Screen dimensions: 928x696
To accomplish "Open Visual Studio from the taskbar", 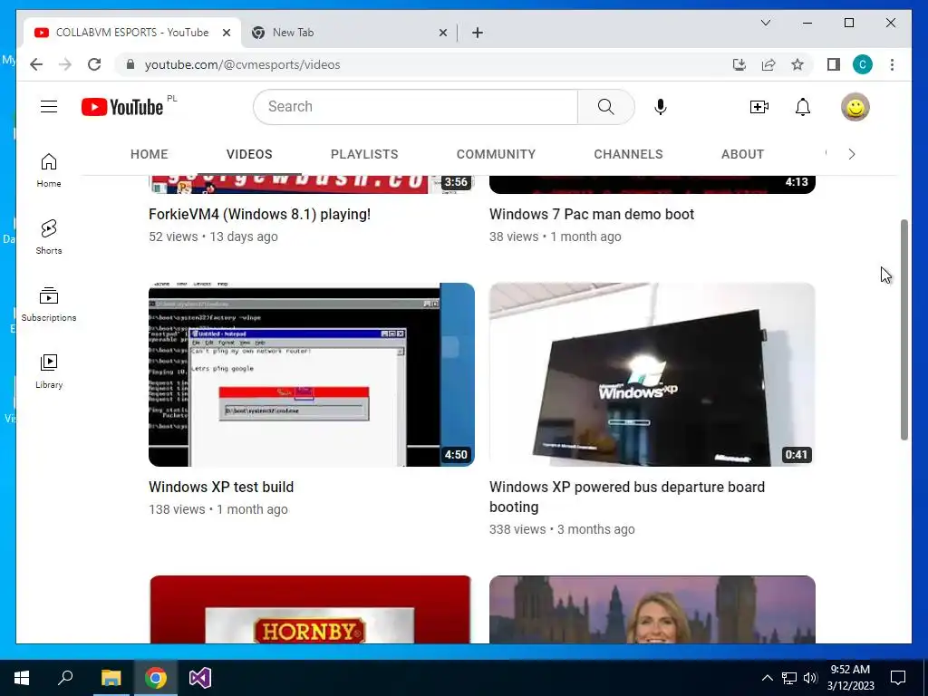I will [x=200, y=678].
